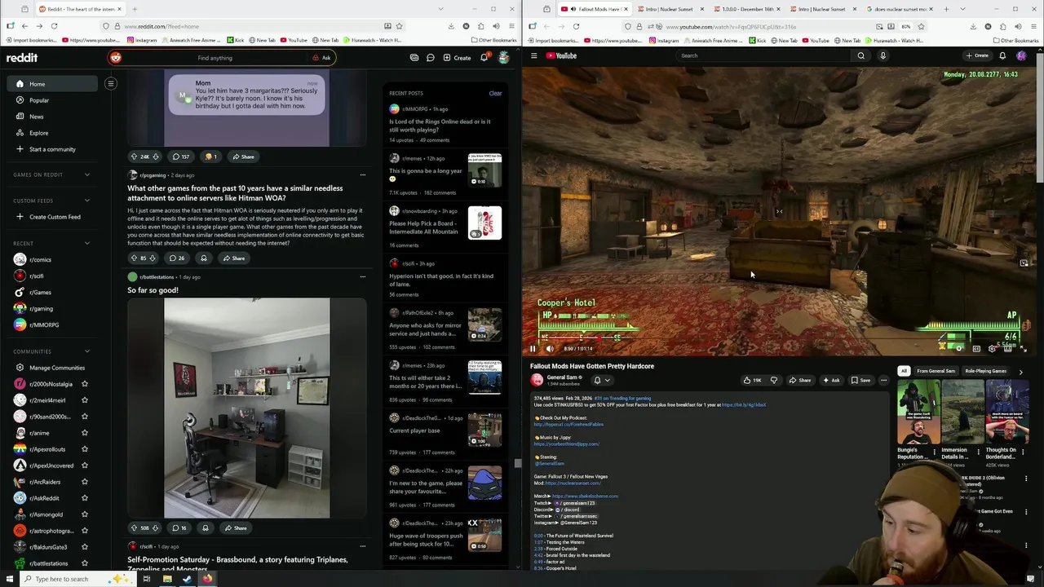Upvote the So far so good post
Viewport: 1044px width, 587px height.
coord(134,528)
